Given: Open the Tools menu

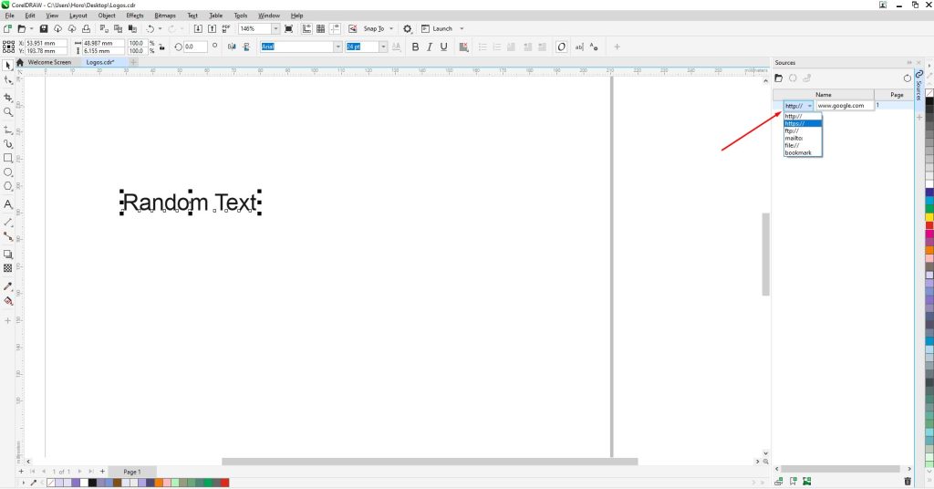Looking at the screenshot, I should pos(241,16).
